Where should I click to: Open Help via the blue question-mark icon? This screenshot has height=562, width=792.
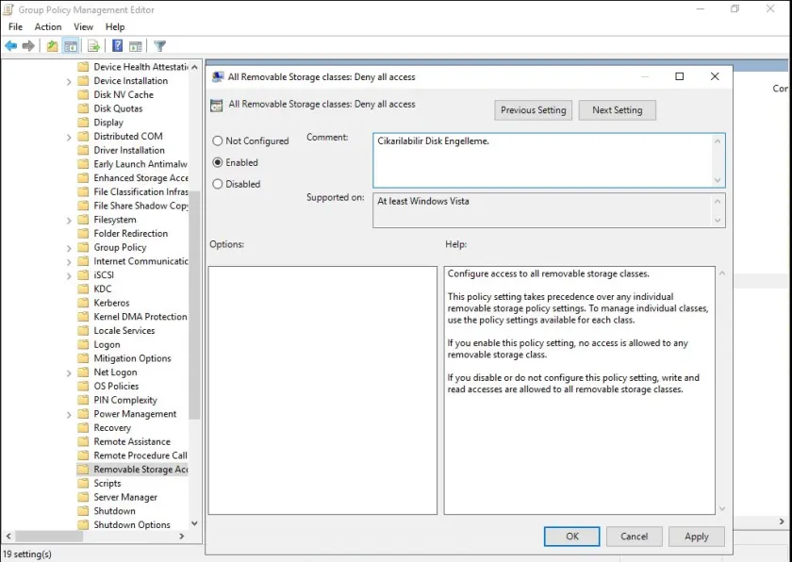click(x=118, y=45)
